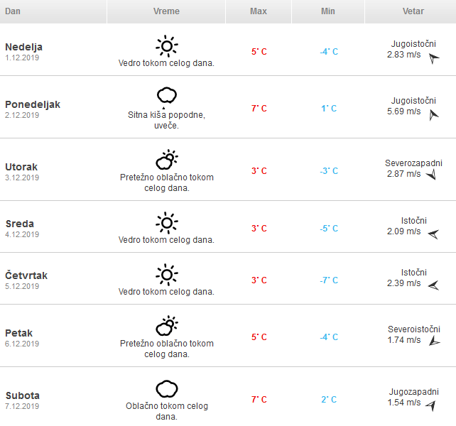
Task: Click the Max column header
Action: click(259, 11)
